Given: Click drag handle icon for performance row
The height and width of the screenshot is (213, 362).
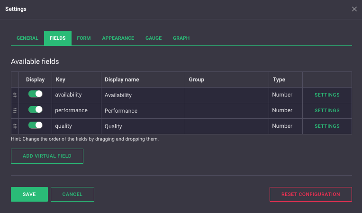Looking at the screenshot, I should click(15, 111).
